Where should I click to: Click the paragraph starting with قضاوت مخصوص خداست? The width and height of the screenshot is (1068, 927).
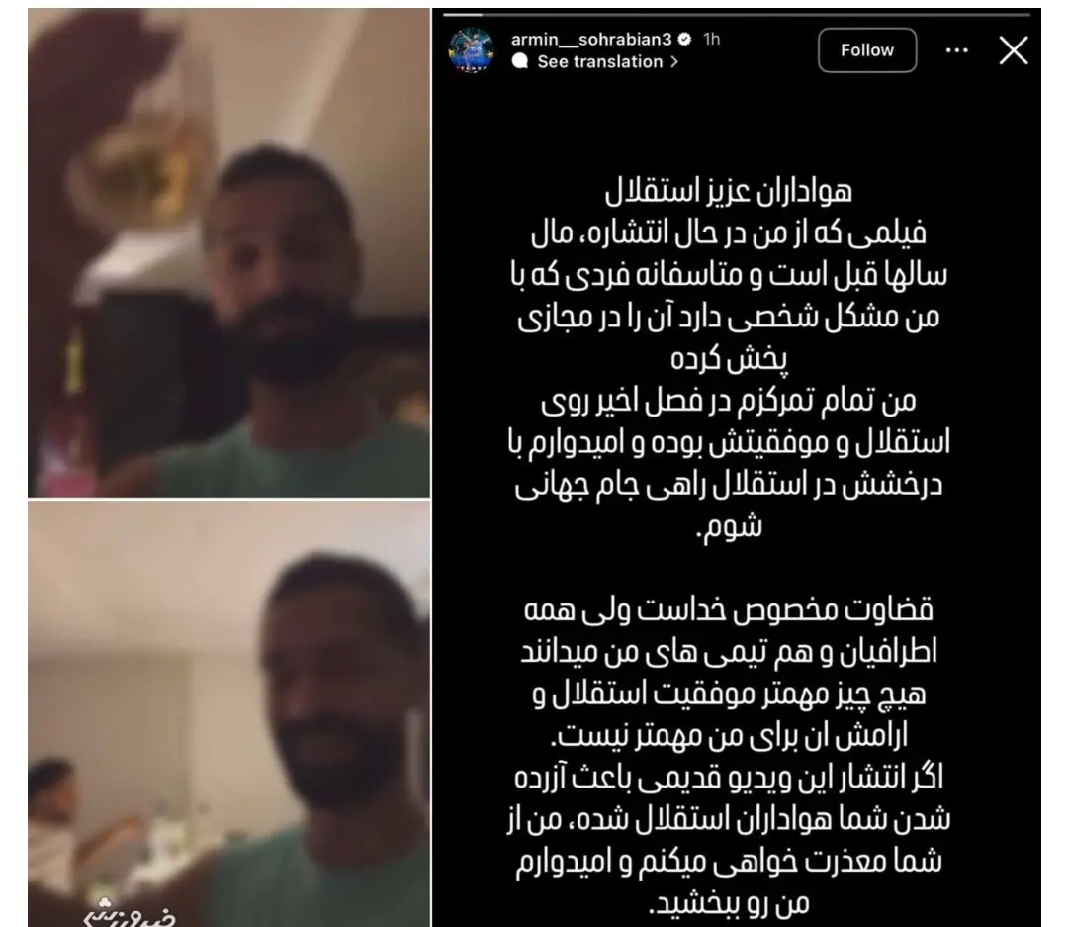click(x=728, y=672)
